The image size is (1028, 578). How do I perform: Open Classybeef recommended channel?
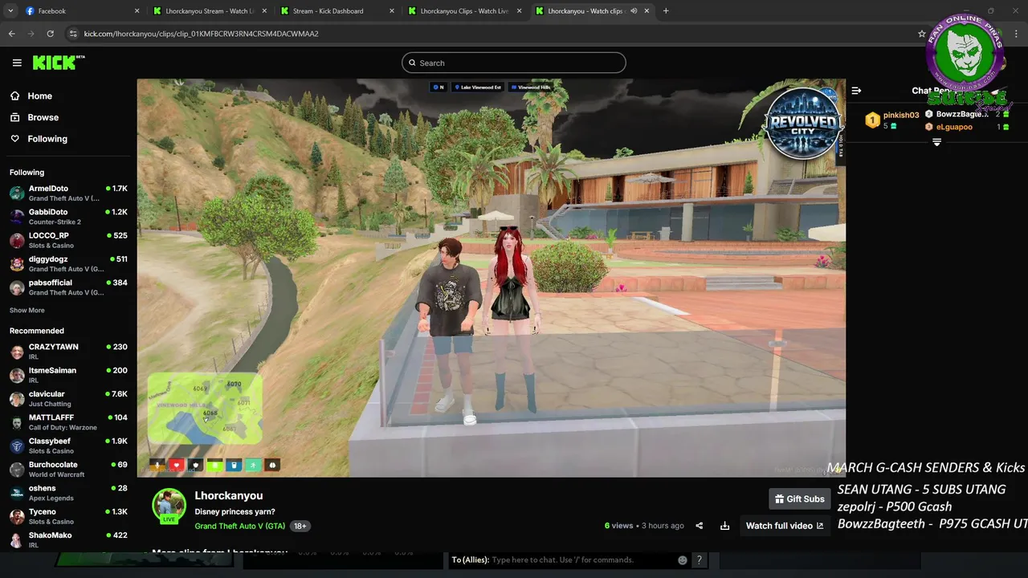(68, 446)
